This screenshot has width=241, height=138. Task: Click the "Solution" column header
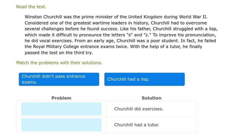(152, 98)
